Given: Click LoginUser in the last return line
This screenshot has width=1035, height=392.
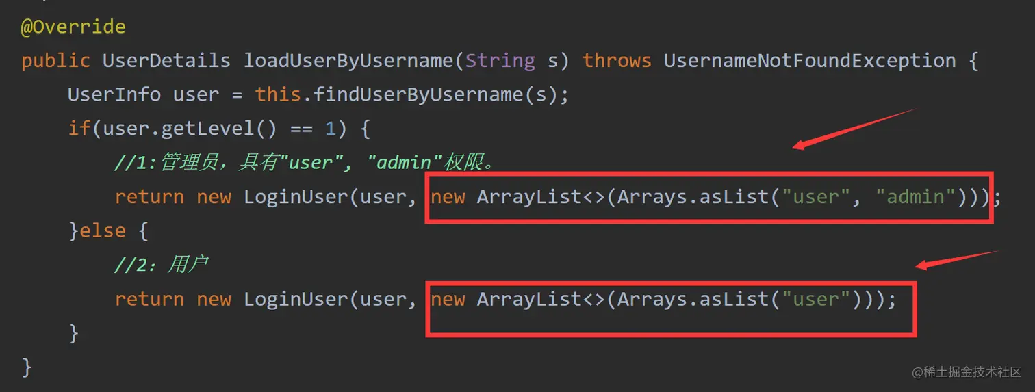Looking at the screenshot, I should [296, 299].
